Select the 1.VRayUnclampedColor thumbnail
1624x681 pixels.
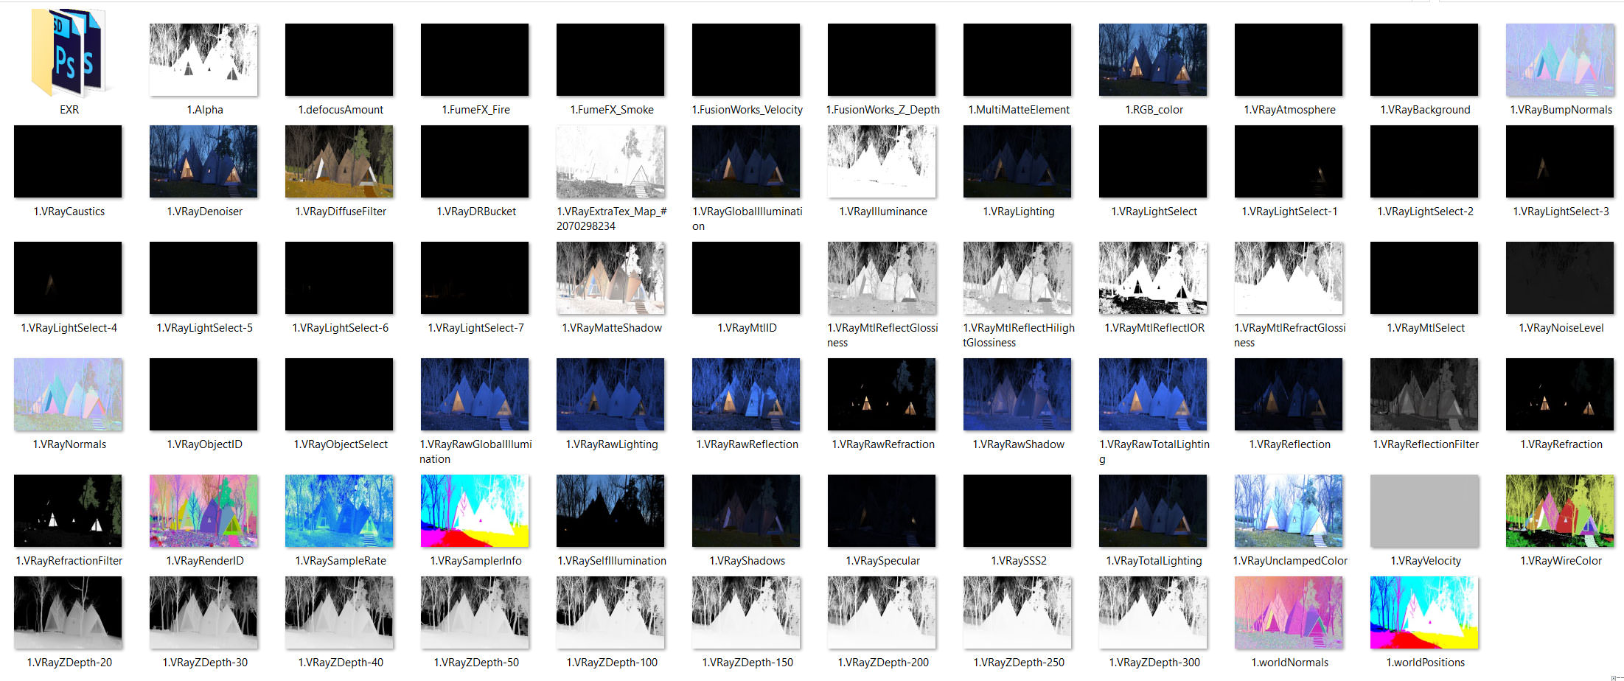point(1289,511)
